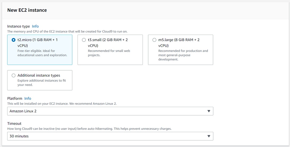290x147 pixels.
Task: Click the 30 minutes dropdown arrow
Action: (209, 136)
